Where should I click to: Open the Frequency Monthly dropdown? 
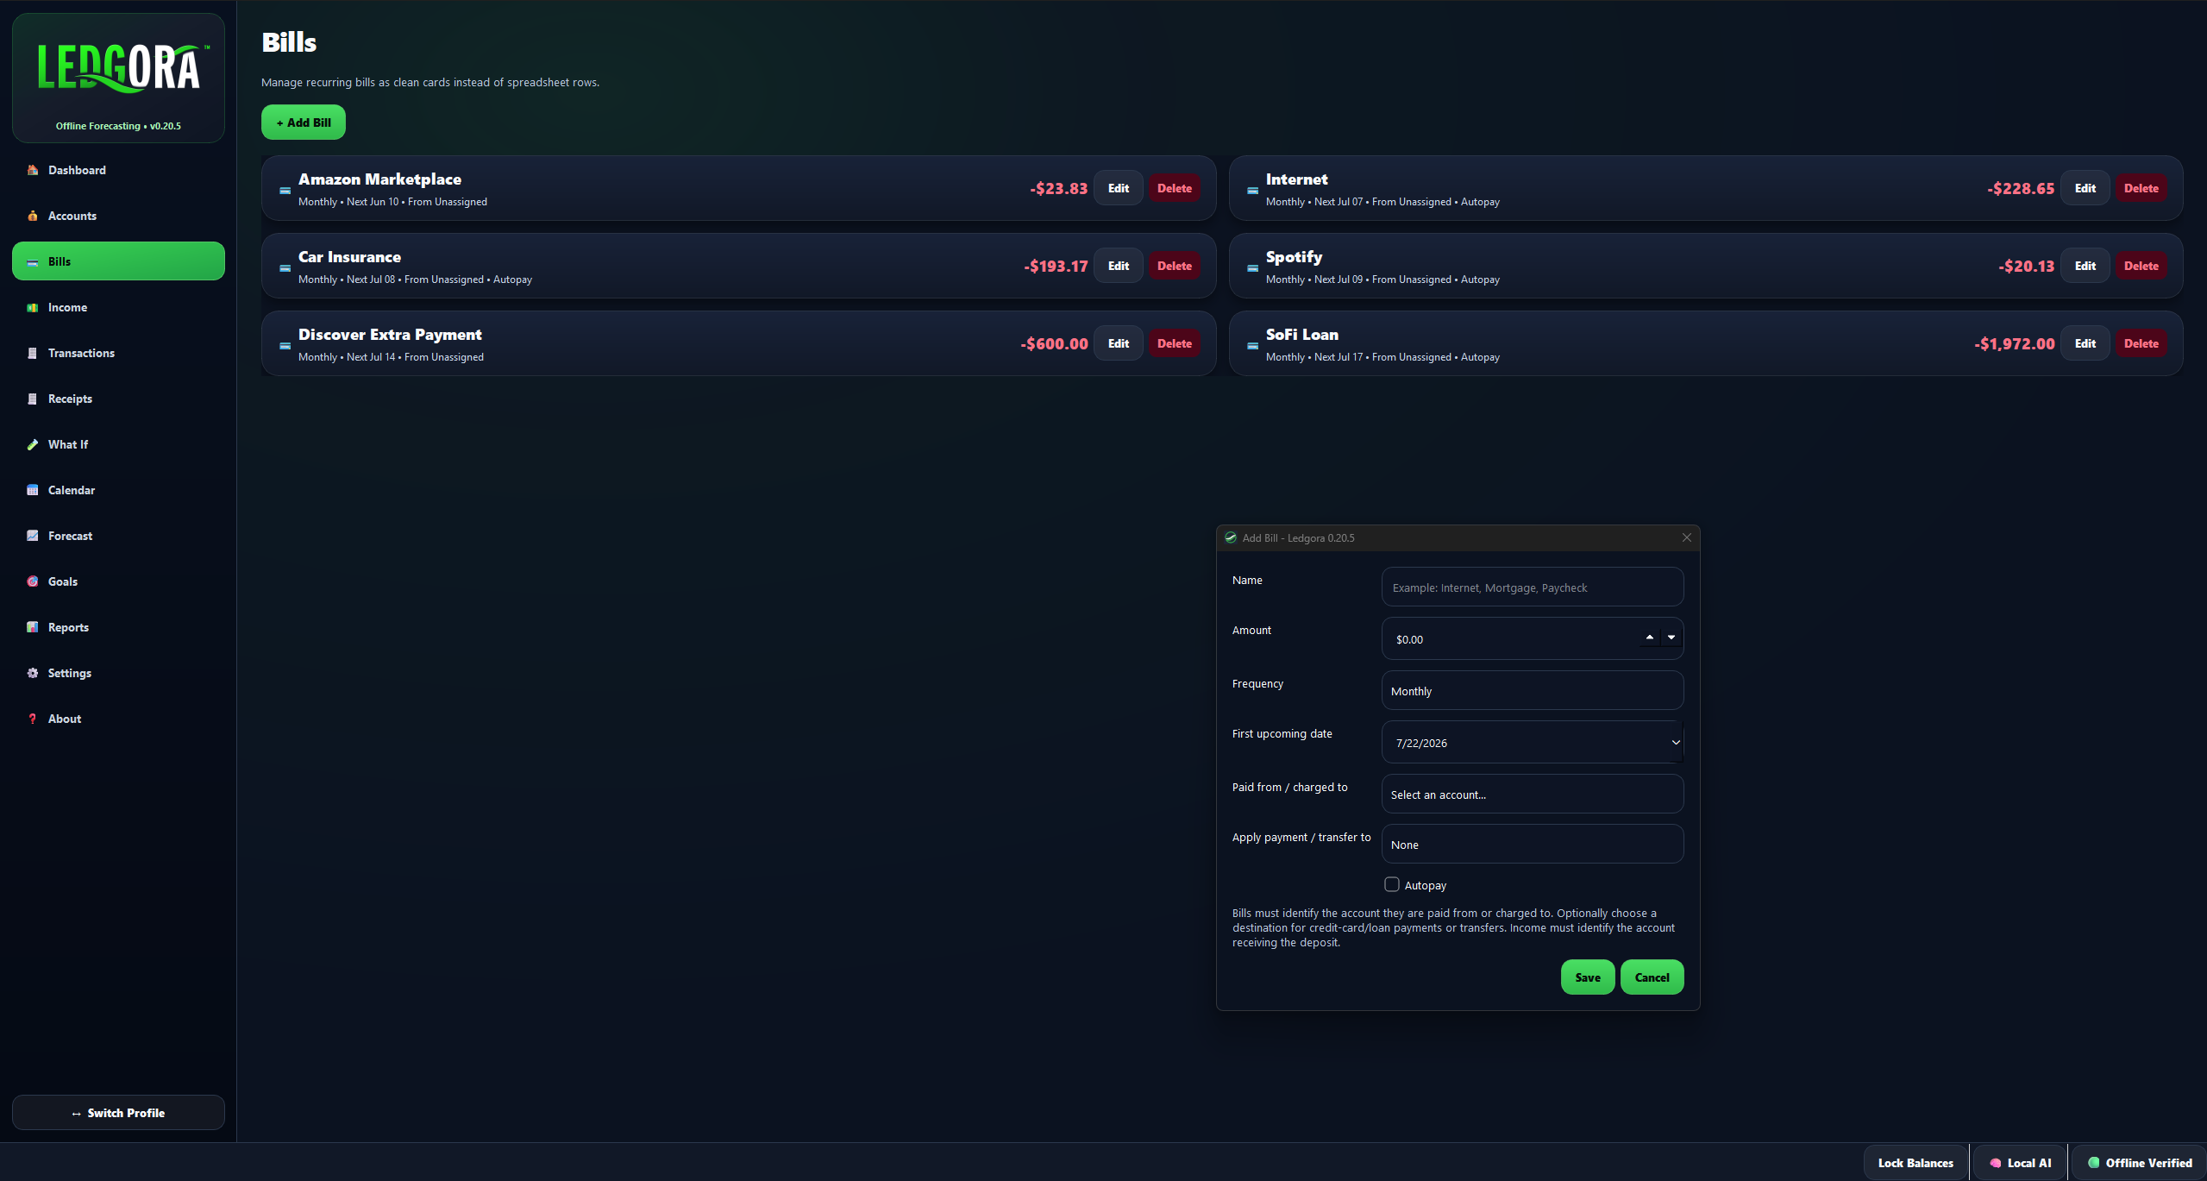[x=1532, y=690]
